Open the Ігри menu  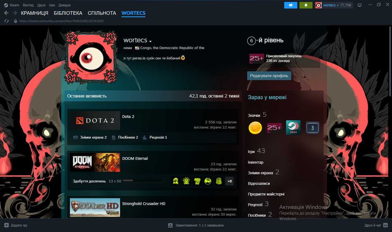[x=52, y=5]
